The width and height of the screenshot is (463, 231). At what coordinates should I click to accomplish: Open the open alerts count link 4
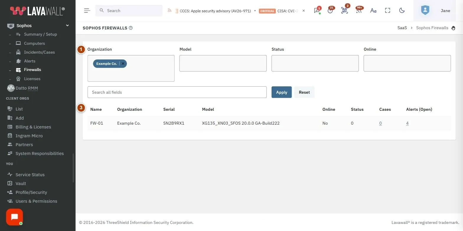pos(407,123)
